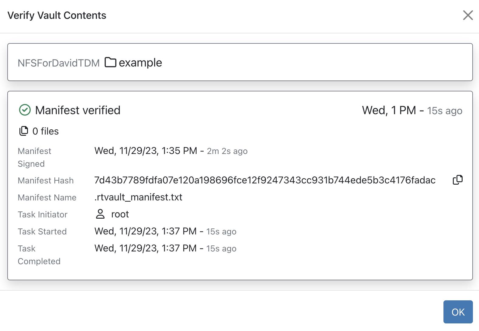
Task: Dismiss the dialog with the X icon
Action: click(x=467, y=15)
